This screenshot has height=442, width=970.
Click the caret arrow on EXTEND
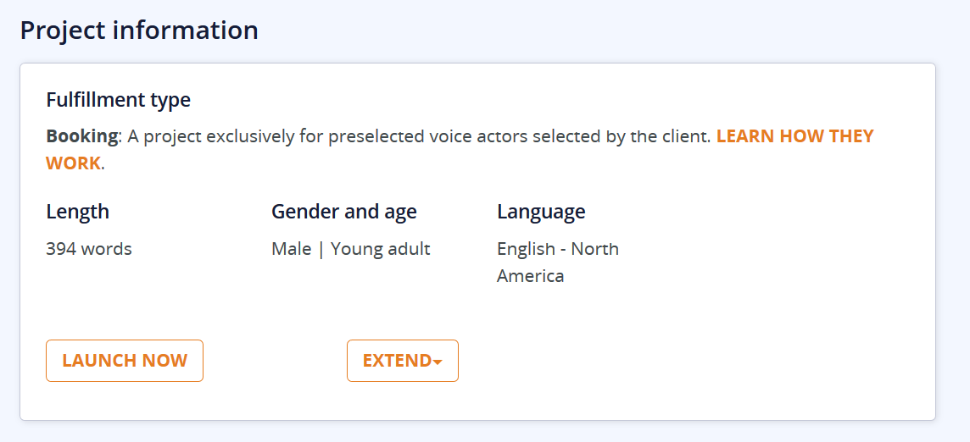point(438,362)
